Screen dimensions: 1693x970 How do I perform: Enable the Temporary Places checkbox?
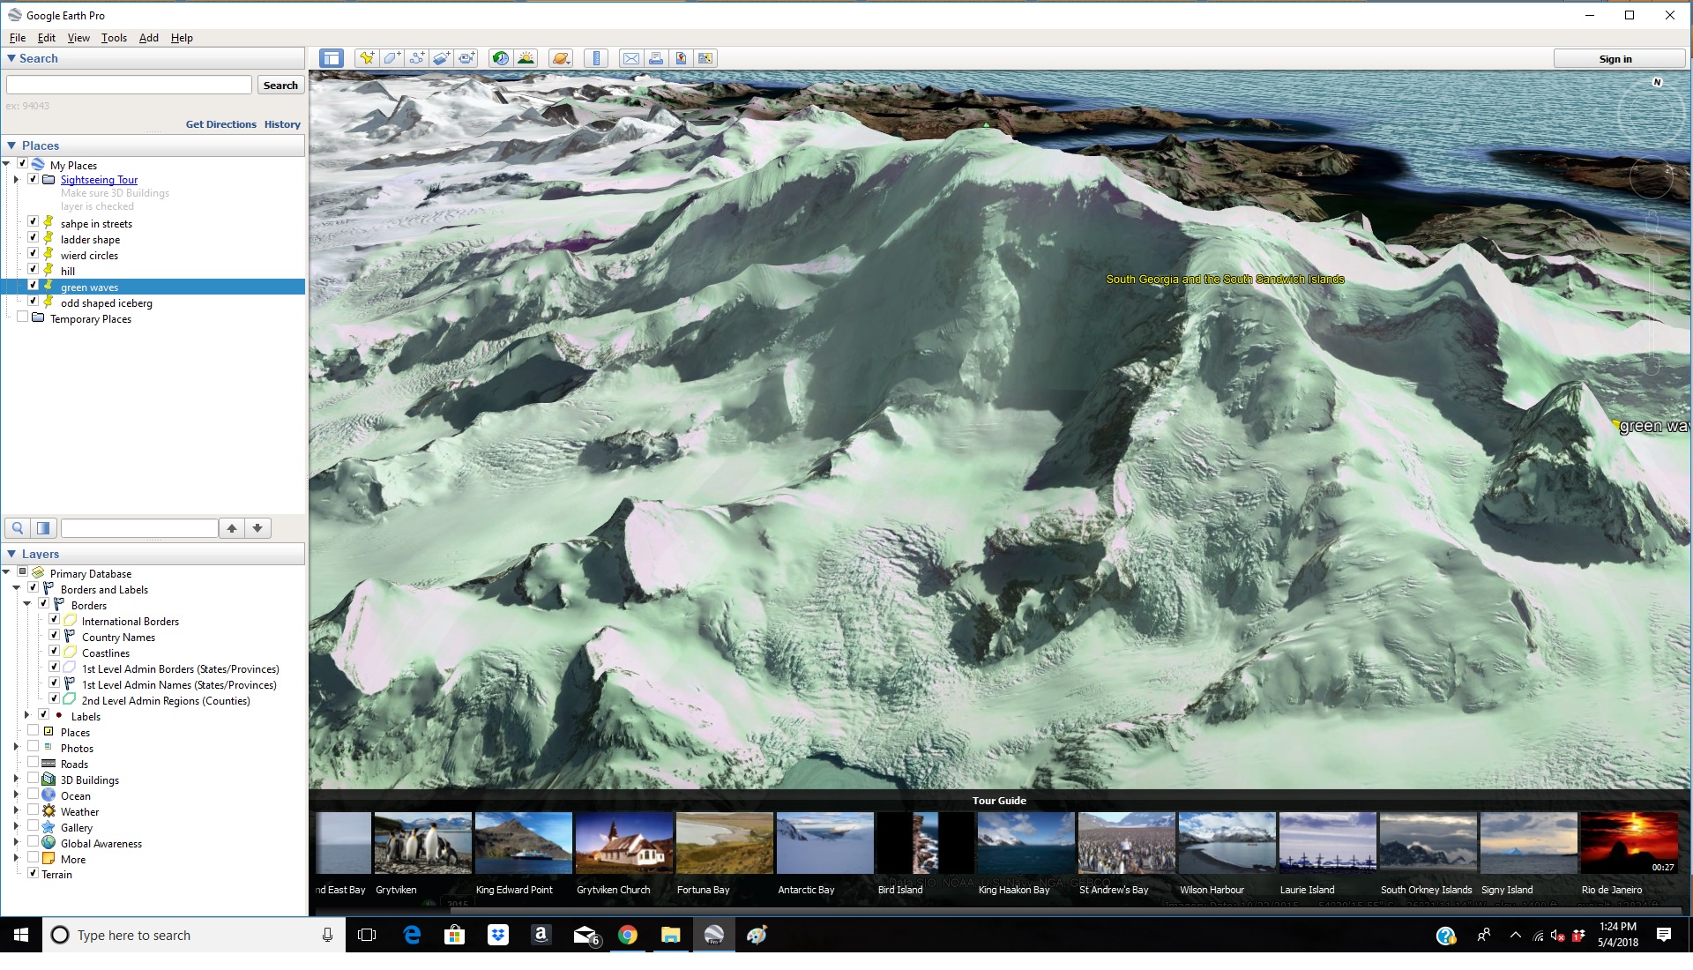(22, 317)
